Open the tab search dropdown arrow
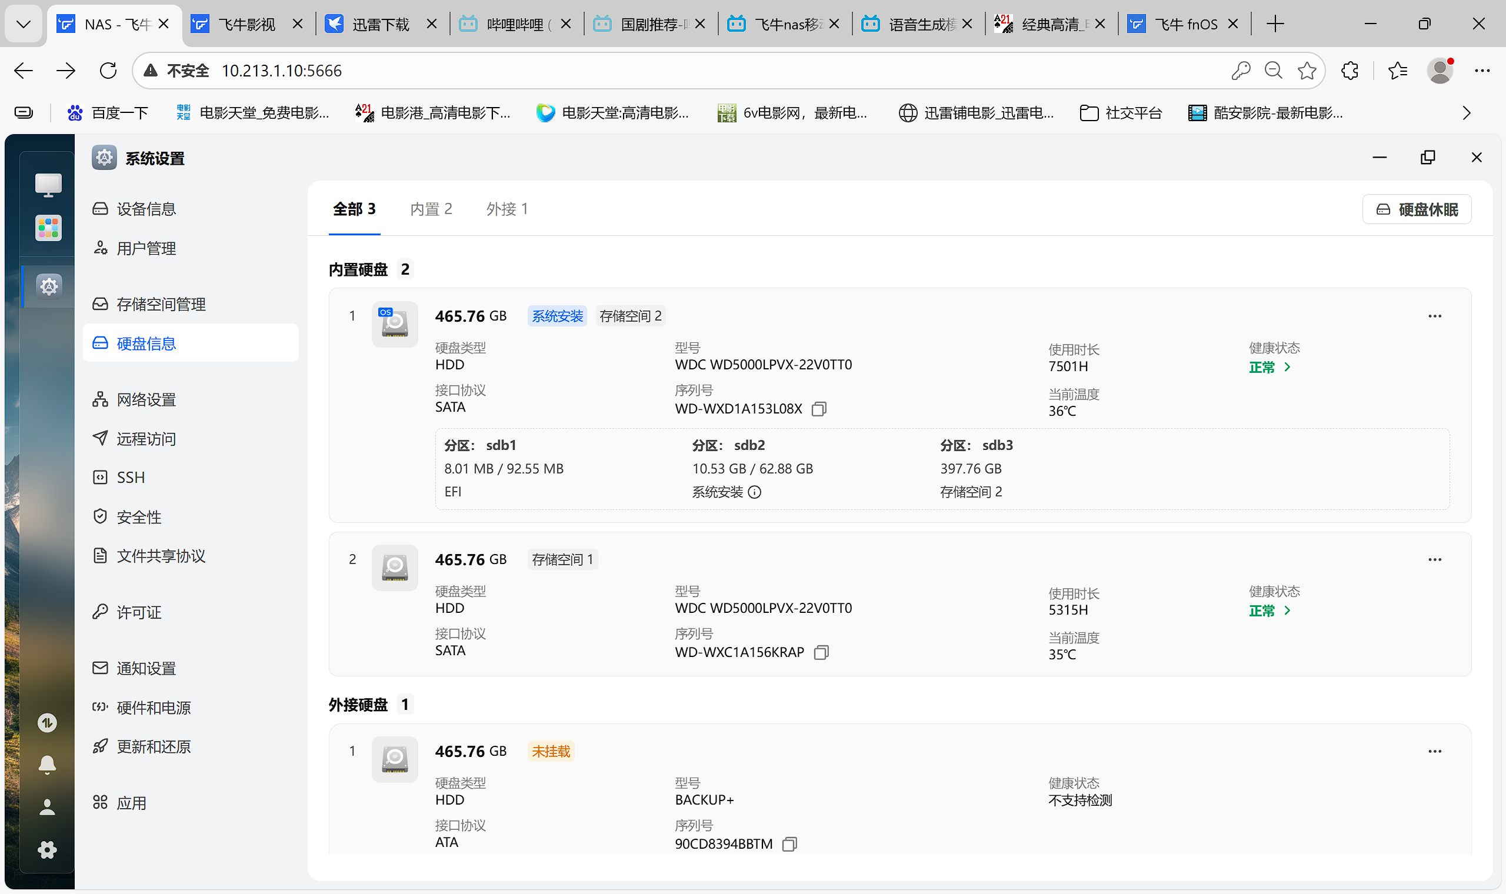Image resolution: width=1506 pixels, height=894 pixels. pos(23,24)
